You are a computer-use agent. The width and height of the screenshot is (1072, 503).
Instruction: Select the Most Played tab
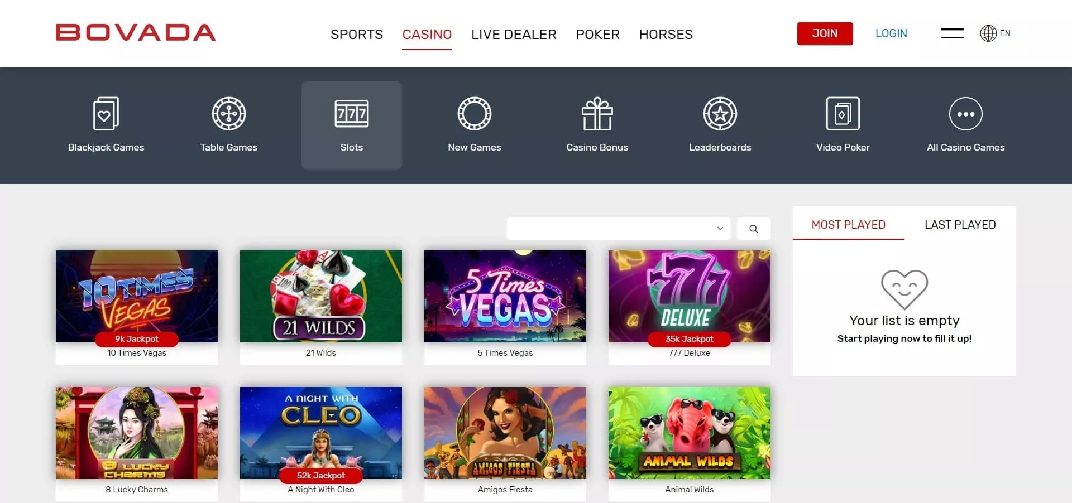849,224
